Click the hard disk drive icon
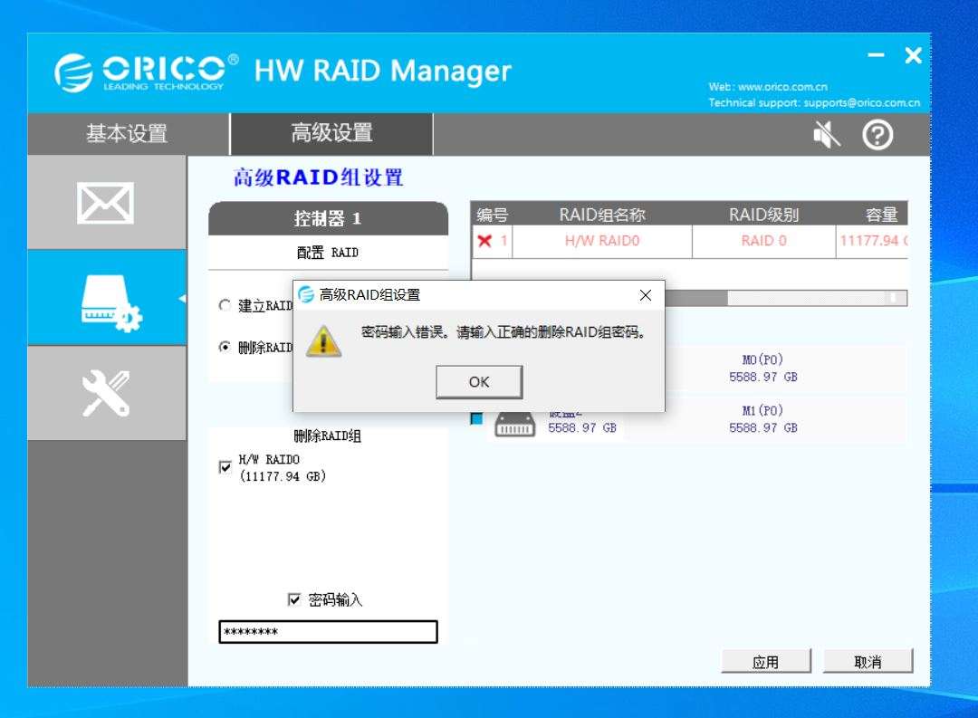The height and width of the screenshot is (718, 978). click(x=514, y=424)
